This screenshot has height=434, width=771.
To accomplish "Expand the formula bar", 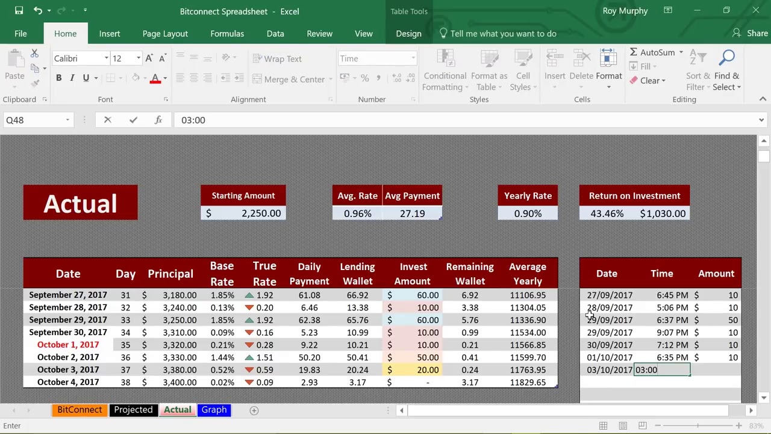I will click(x=761, y=120).
